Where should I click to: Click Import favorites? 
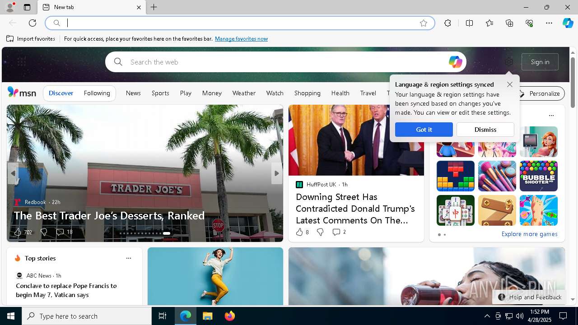point(31,39)
